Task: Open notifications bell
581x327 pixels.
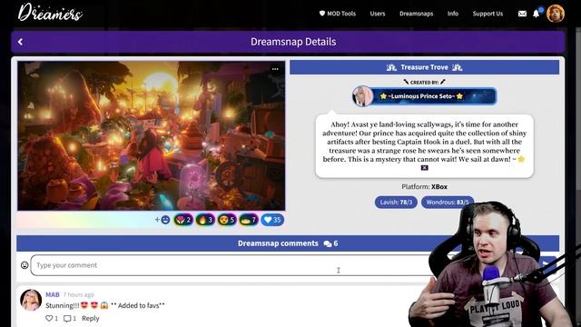Action: (537, 14)
